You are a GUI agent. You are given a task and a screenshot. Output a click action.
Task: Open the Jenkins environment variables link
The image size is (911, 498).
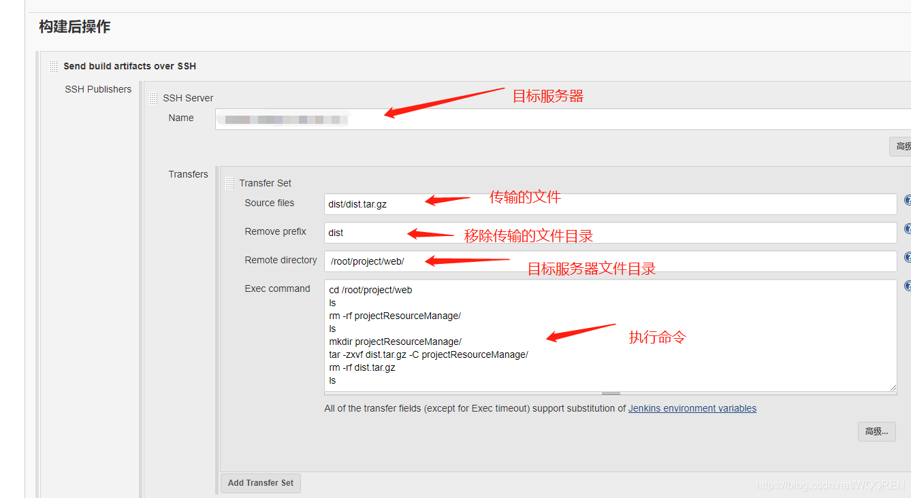click(692, 408)
